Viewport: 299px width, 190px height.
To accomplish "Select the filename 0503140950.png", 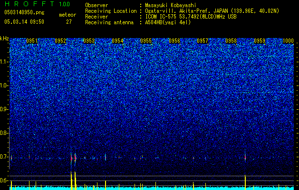I will pos(24,12).
